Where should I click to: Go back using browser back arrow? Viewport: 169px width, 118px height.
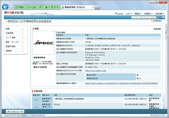click(x=5, y=7)
